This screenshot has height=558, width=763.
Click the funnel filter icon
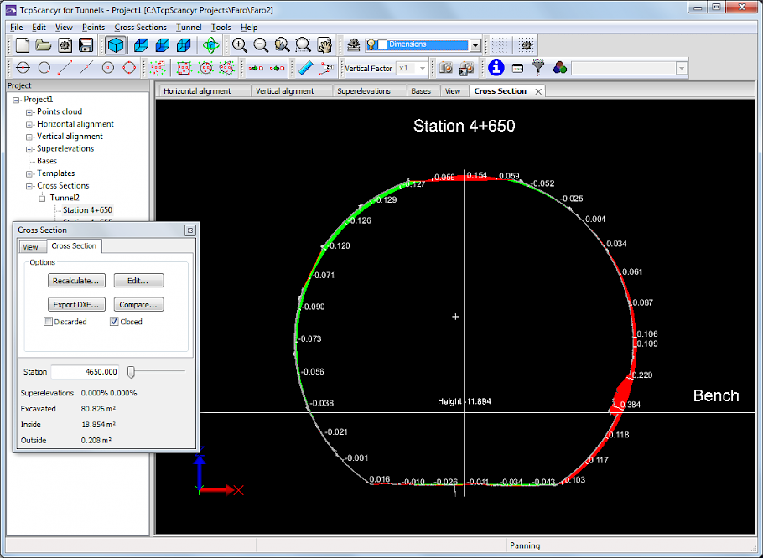pos(539,68)
